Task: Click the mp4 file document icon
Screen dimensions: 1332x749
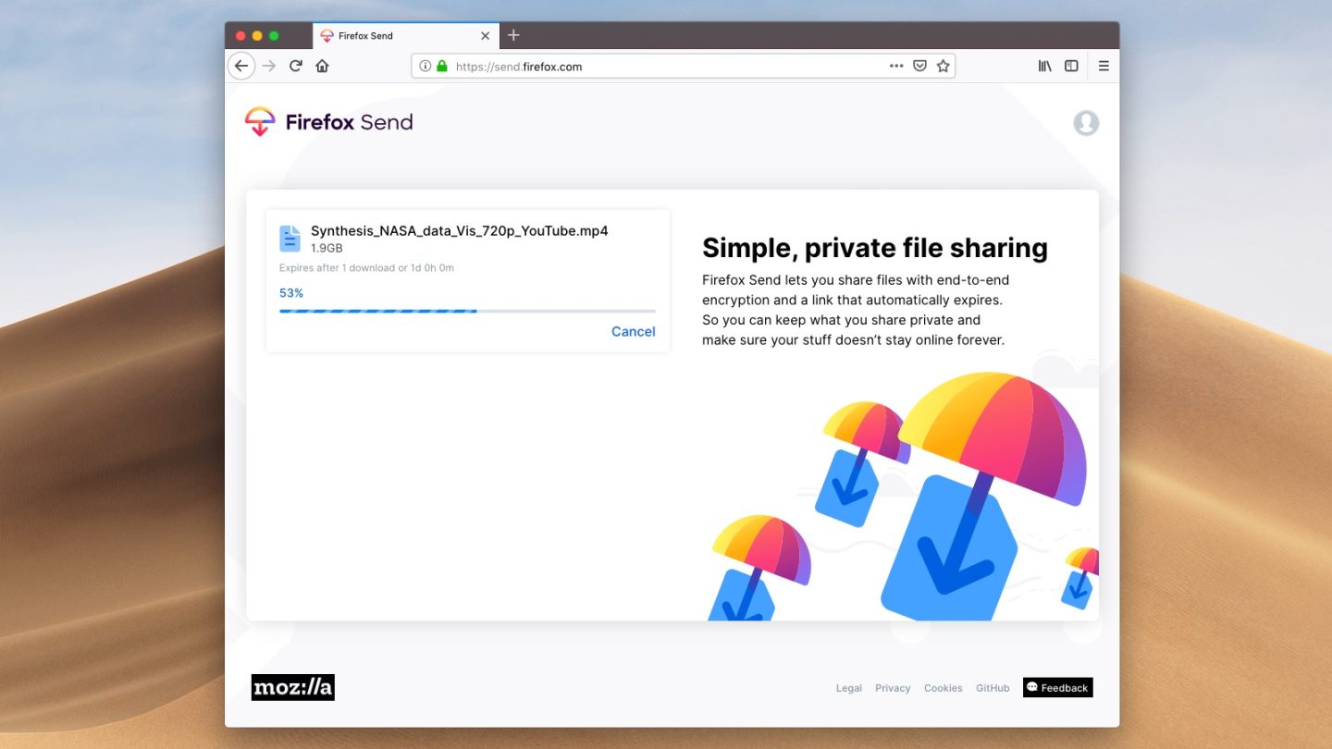Action: 290,238
